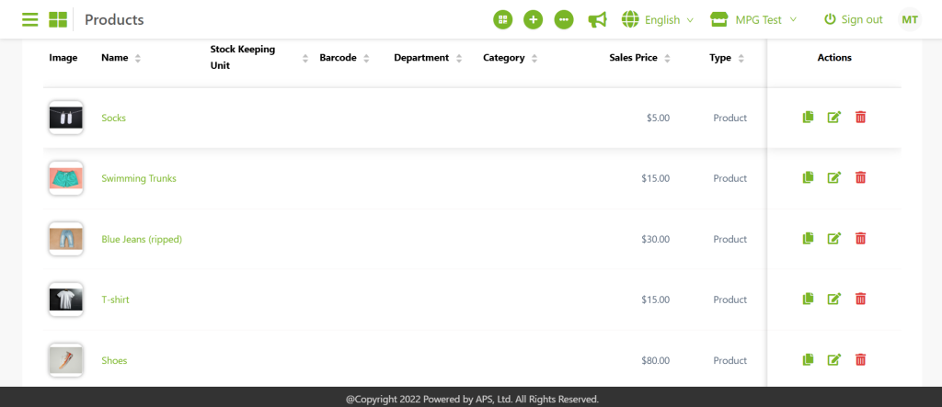
Task: Open the T-shirt product link
Action: [x=115, y=300]
